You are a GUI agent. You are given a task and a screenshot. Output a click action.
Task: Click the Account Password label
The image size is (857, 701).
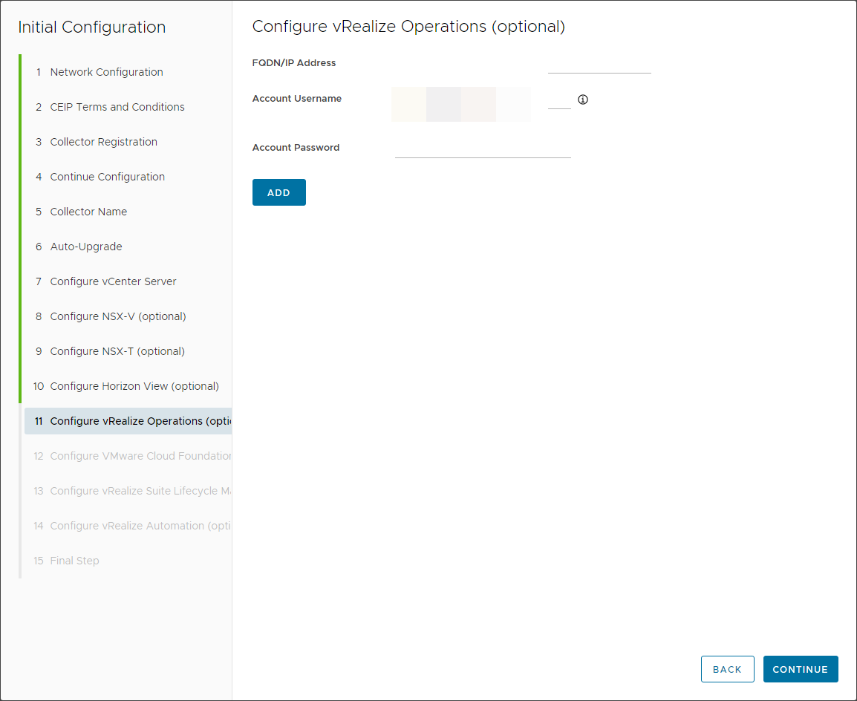point(296,148)
